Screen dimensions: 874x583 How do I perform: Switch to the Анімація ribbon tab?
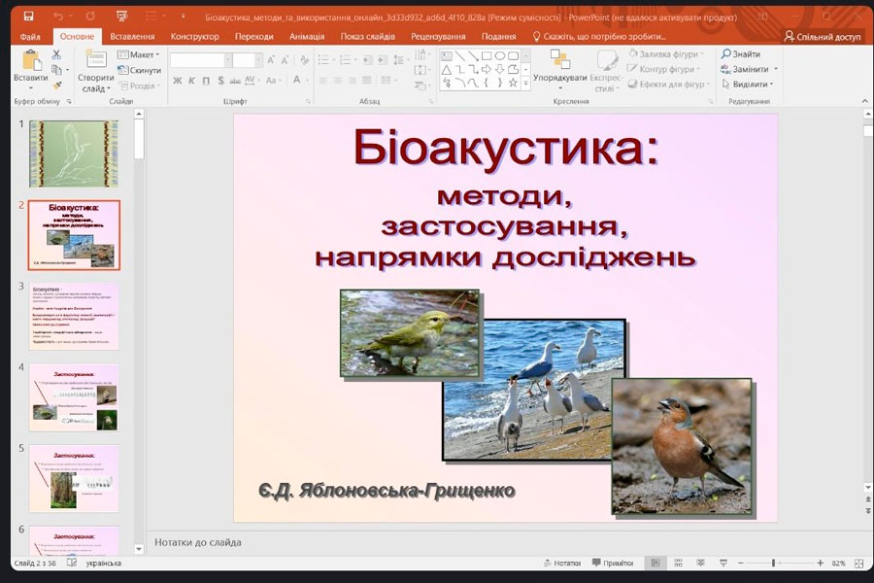coord(307,36)
